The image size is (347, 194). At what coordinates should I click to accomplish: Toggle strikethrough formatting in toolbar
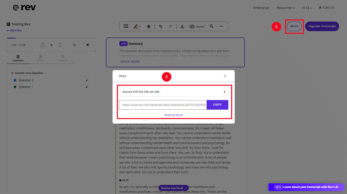click(x=149, y=26)
